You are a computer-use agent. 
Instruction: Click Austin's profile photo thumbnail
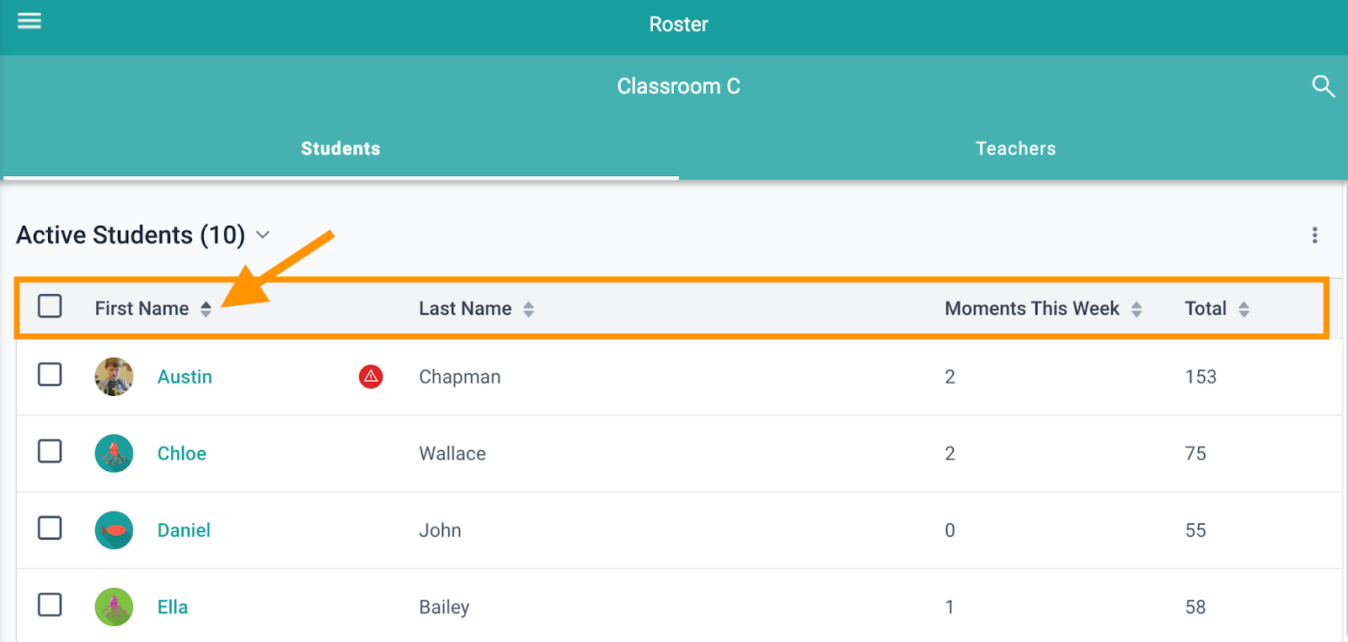coord(114,377)
